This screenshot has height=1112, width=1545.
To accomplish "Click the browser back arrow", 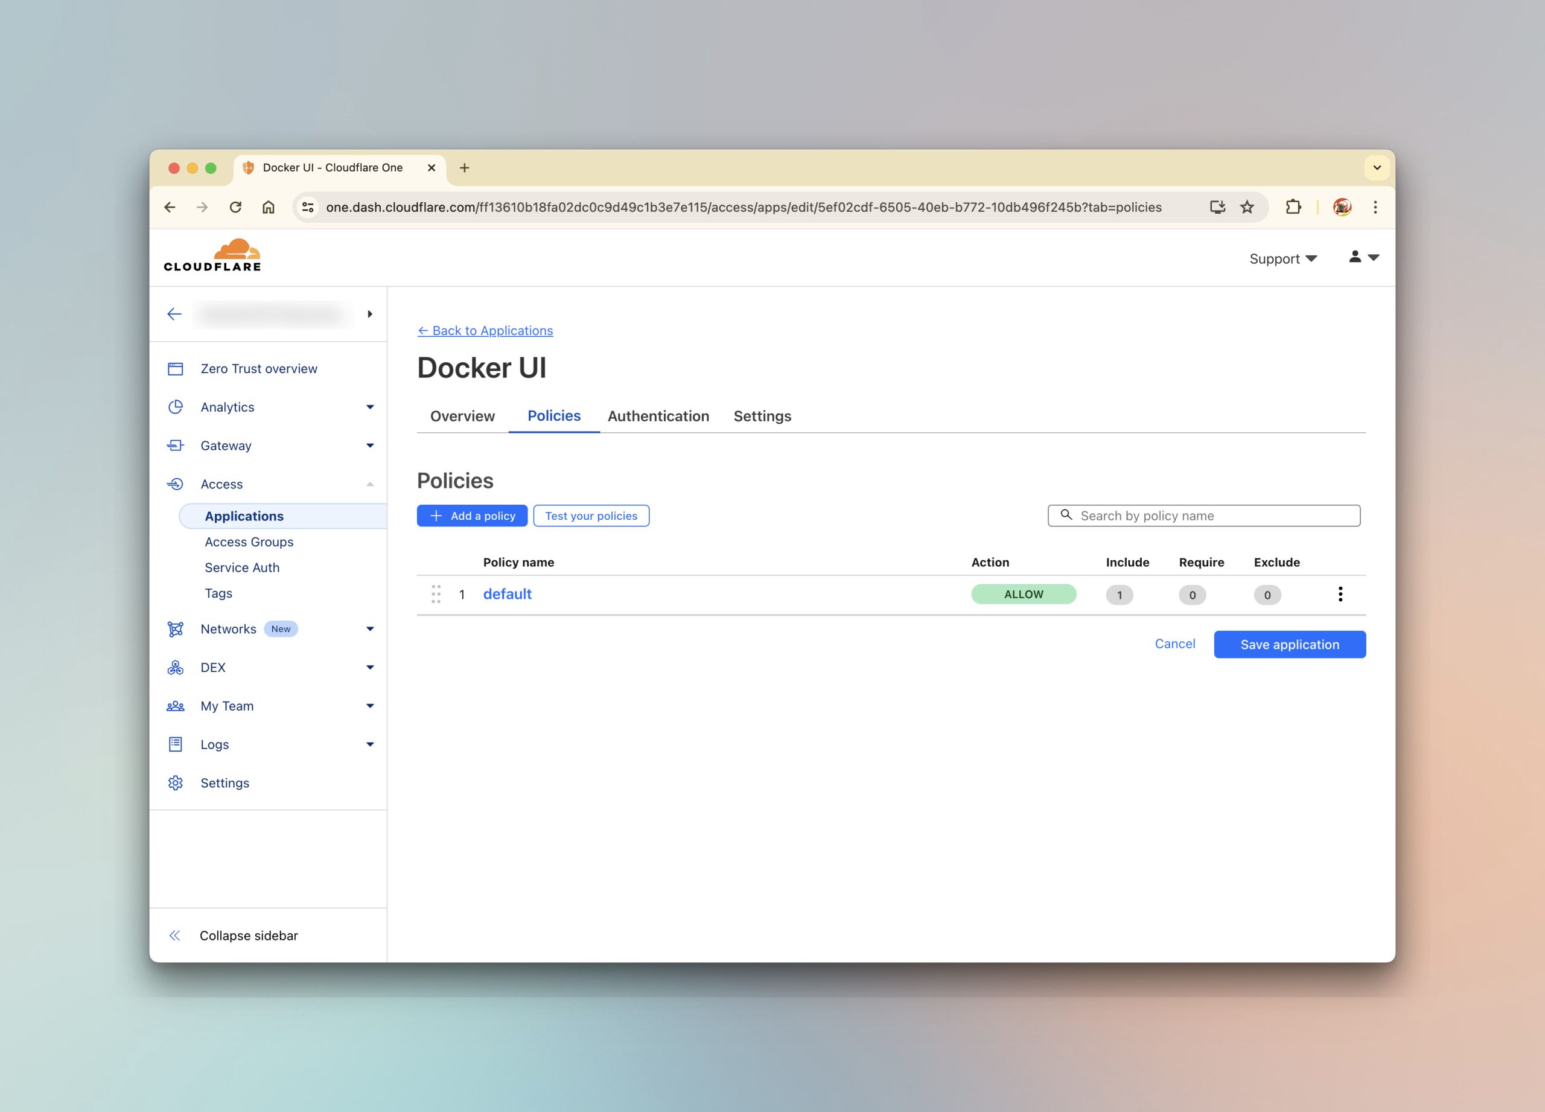I will tap(170, 207).
